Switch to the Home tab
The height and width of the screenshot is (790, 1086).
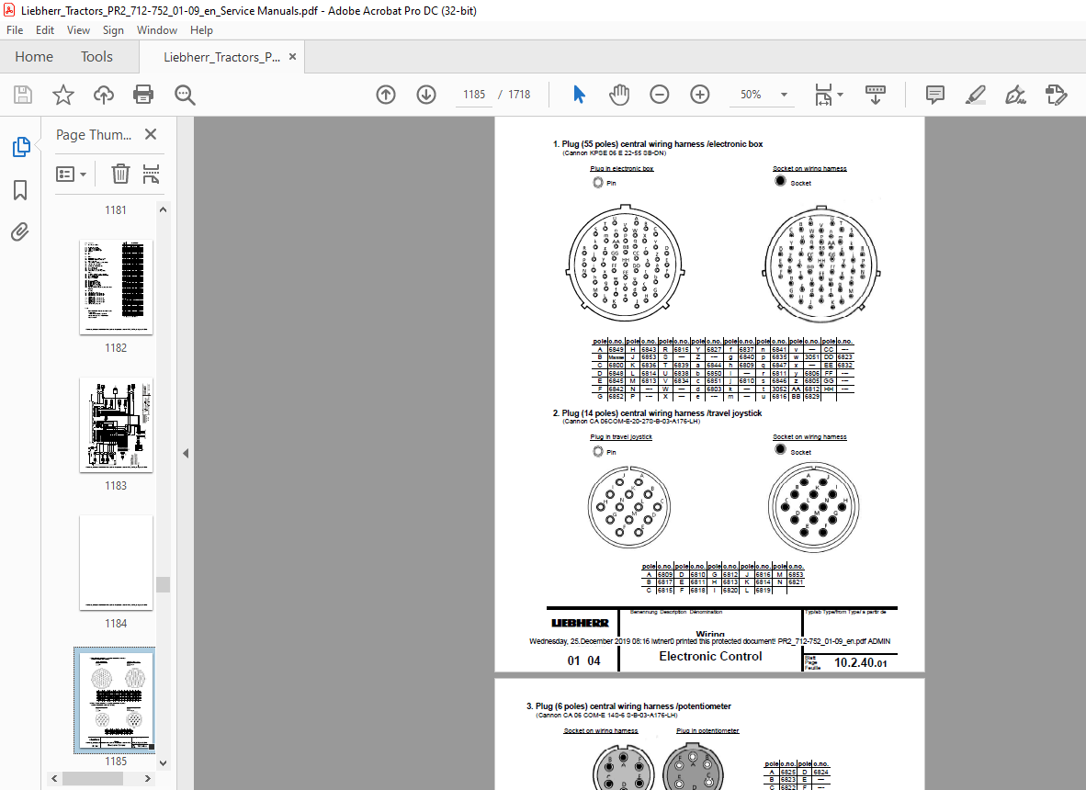[x=34, y=57]
